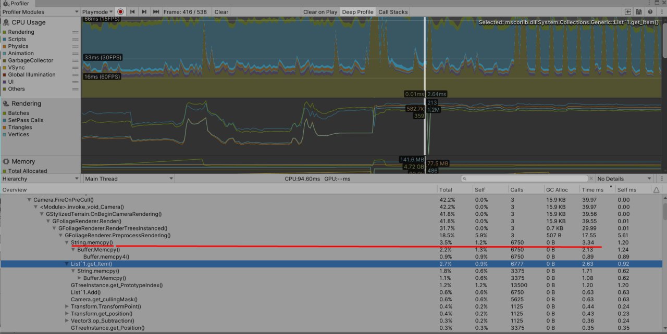Toggle SetPass Calls in the Rendering chart

23,120
